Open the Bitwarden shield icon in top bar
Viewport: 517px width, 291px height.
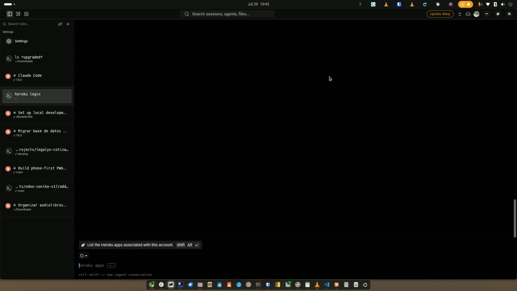tap(399, 4)
